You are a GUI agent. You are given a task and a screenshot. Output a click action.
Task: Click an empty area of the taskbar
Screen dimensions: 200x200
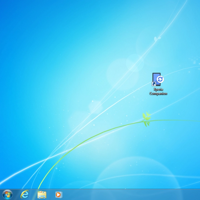125,194
